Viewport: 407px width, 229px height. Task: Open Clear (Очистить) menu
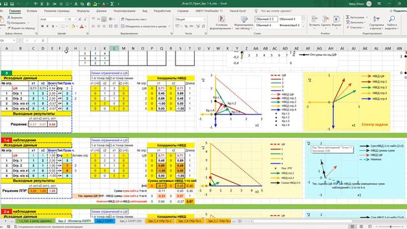354,27
